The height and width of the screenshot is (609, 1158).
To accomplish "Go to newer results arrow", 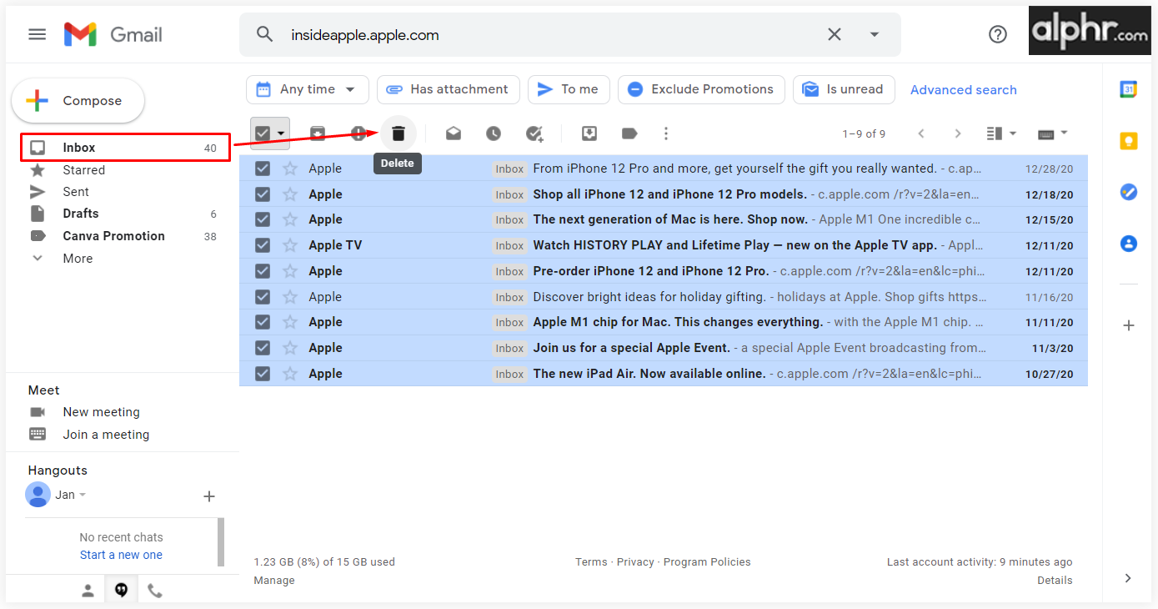I will [x=921, y=133].
